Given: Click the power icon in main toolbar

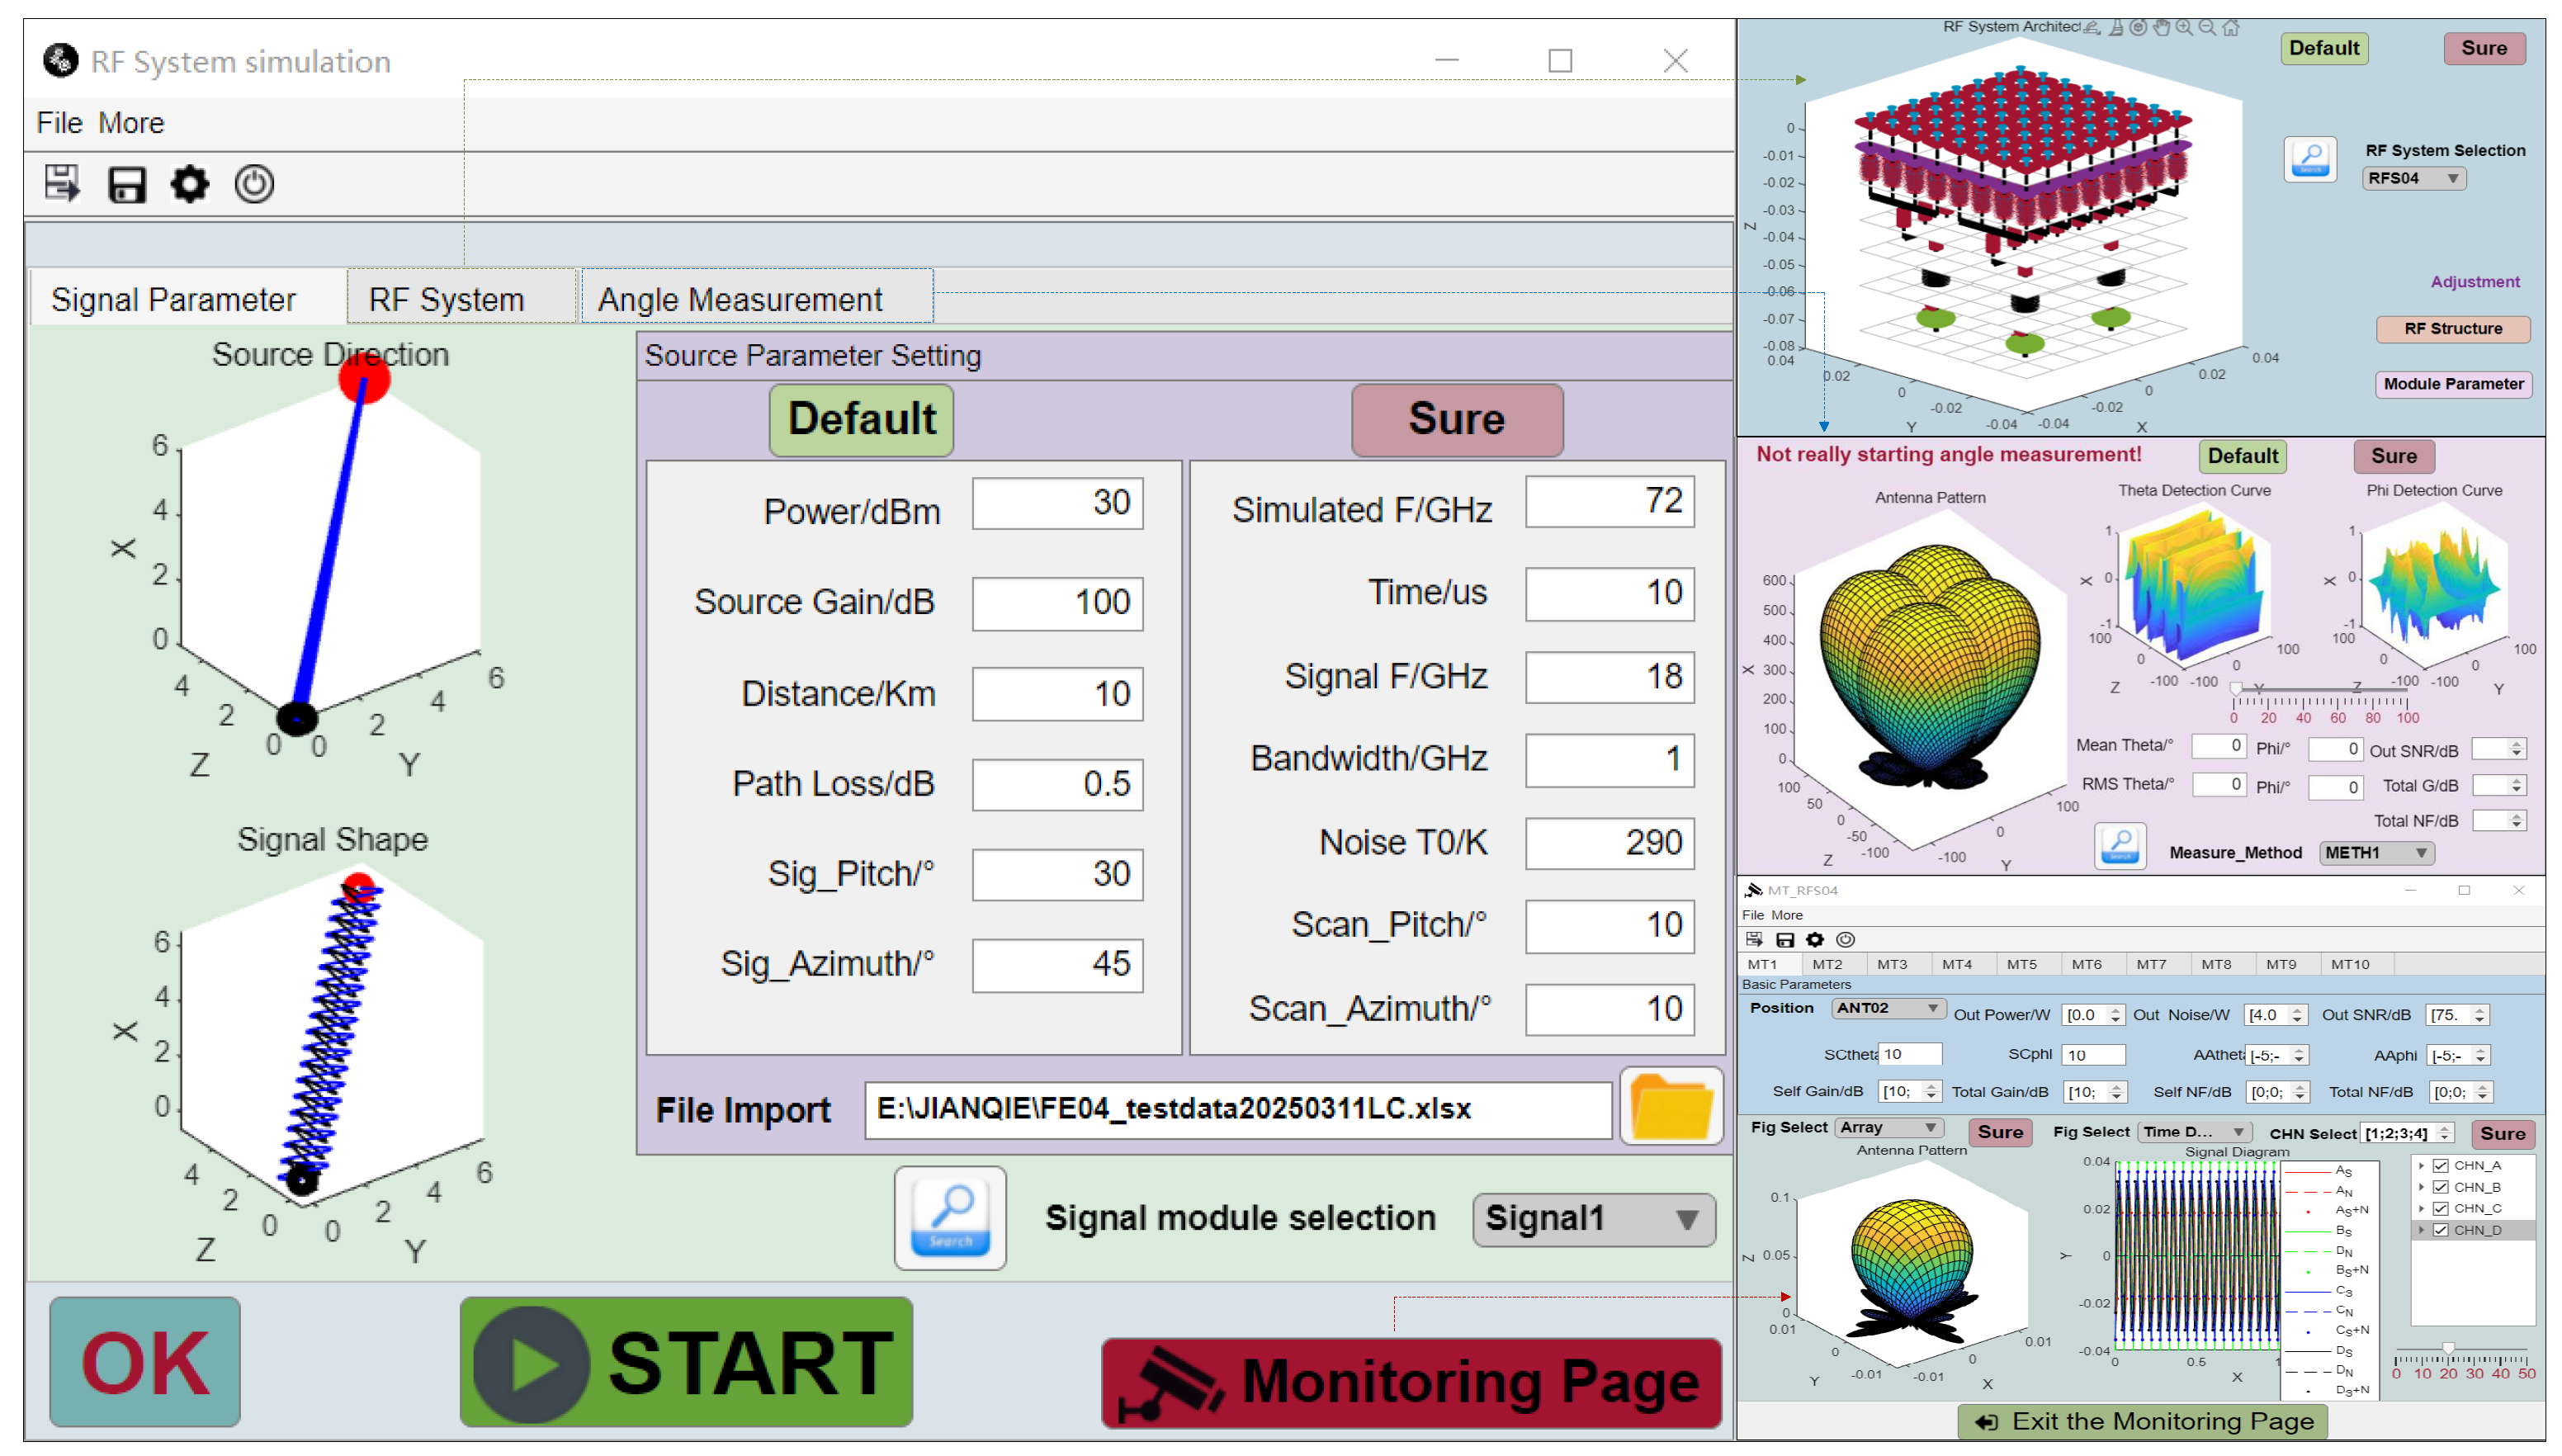Looking at the screenshot, I should point(254,184).
